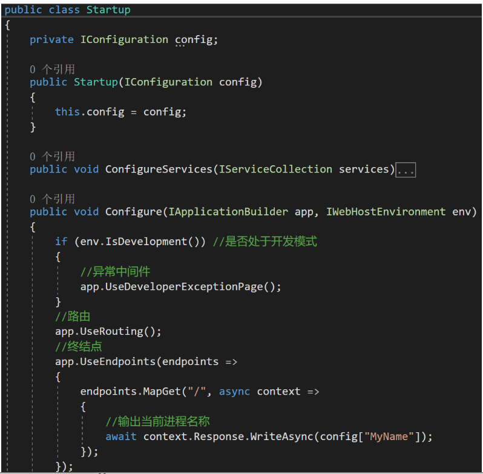Click app.UseDeveloperExceptionPage() call
The image size is (483, 474).
click(x=181, y=287)
